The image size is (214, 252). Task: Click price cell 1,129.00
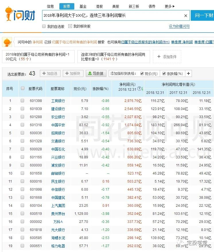click(x=81, y=214)
